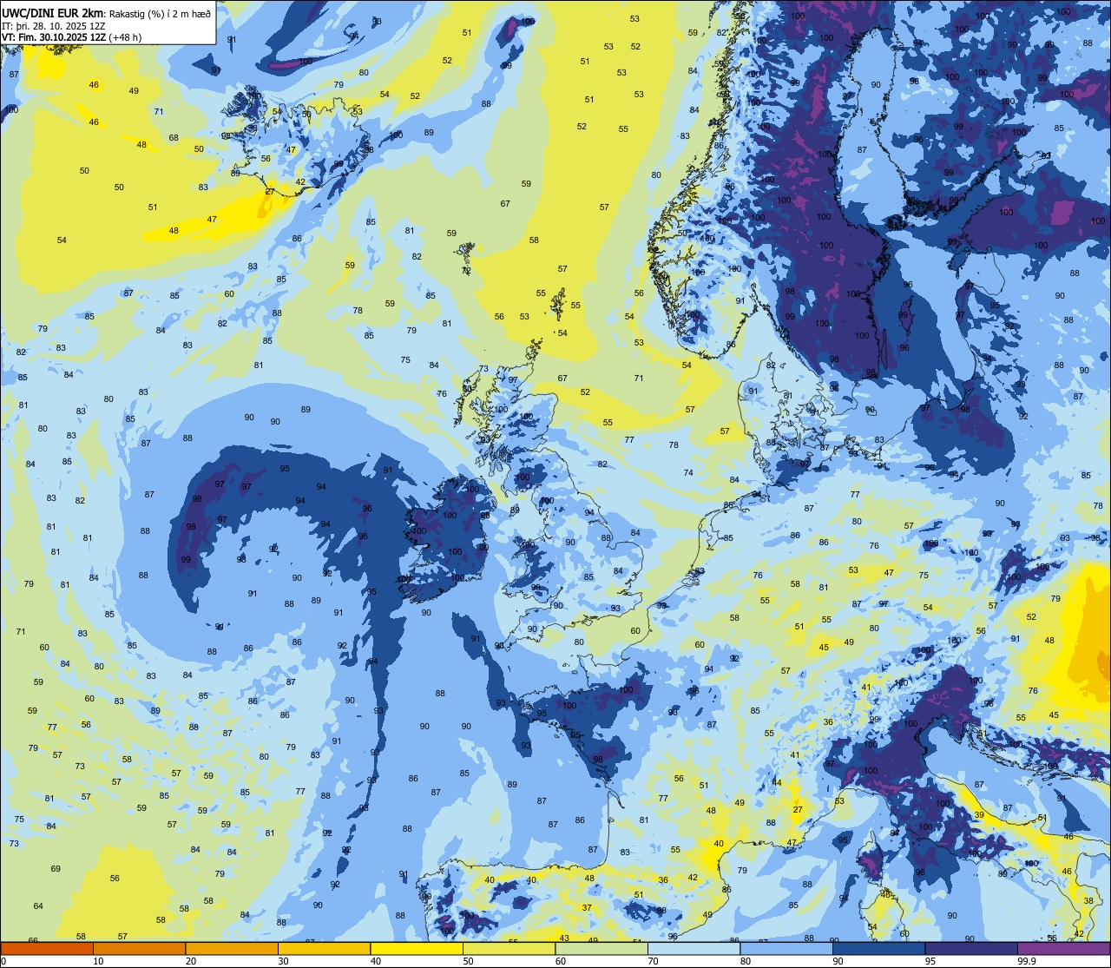Click the 'Rakastig (%) í 2 m hæð' label
This screenshot has width=1111, height=968.
159,13
